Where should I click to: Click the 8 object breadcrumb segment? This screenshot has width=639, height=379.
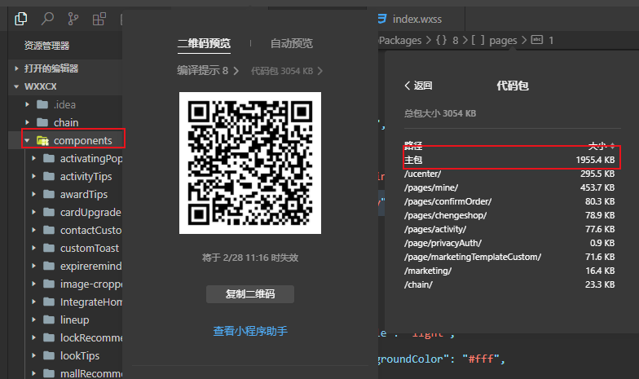pyautogui.click(x=455, y=41)
